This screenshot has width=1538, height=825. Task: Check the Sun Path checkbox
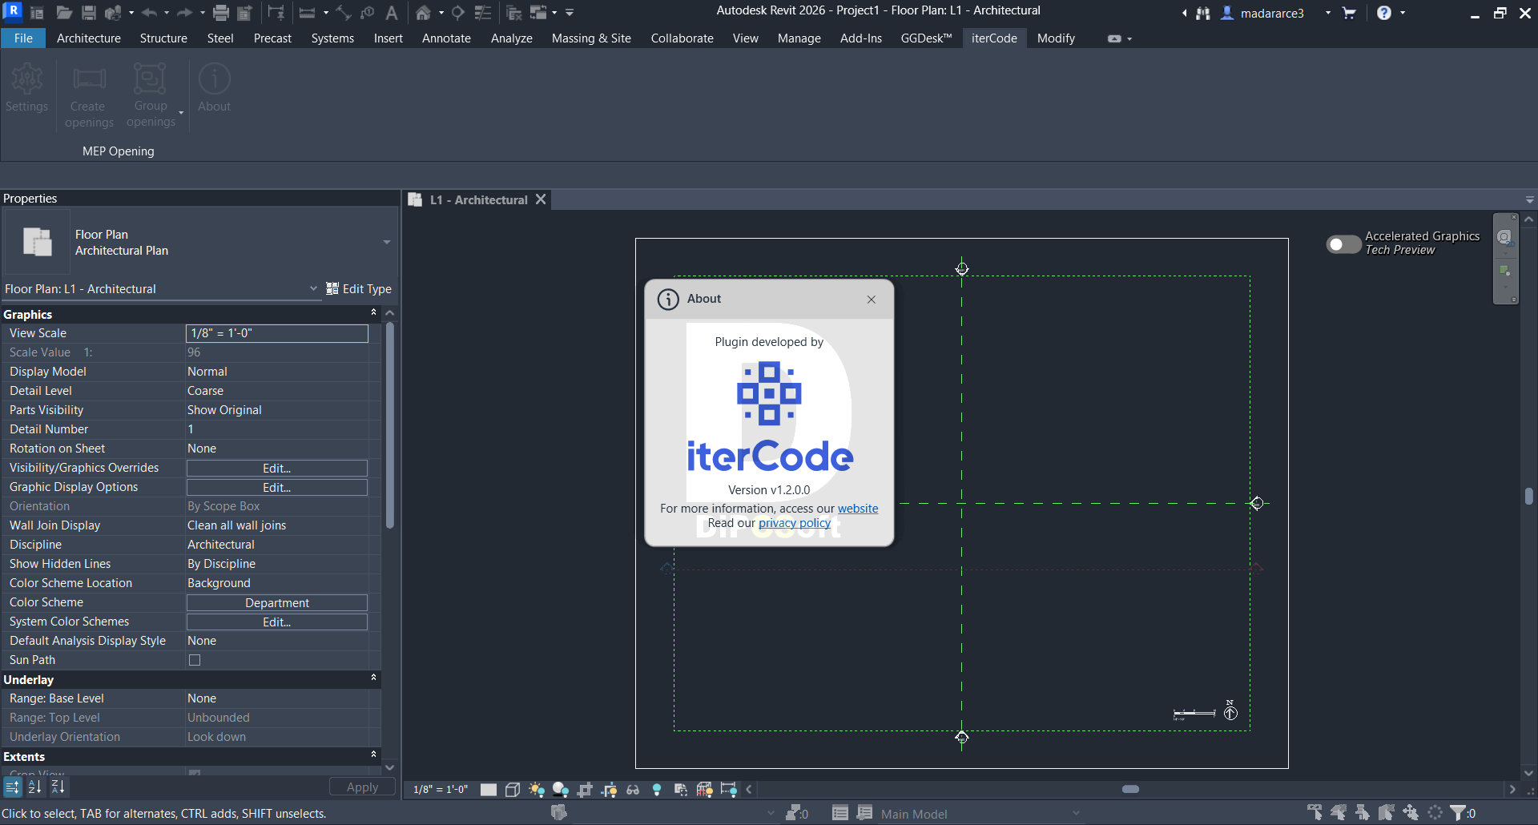tap(195, 660)
